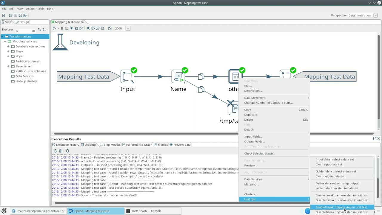Collapse the Transformations tree node
The width and height of the screenshot is (382, 215).
tap(2, 36)
